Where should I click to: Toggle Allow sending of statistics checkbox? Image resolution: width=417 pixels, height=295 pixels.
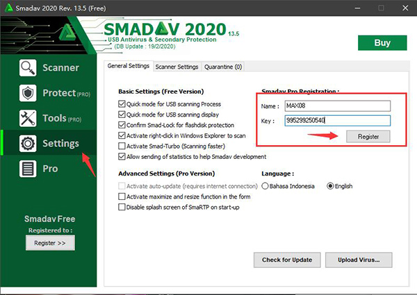(x=122, y=156)
